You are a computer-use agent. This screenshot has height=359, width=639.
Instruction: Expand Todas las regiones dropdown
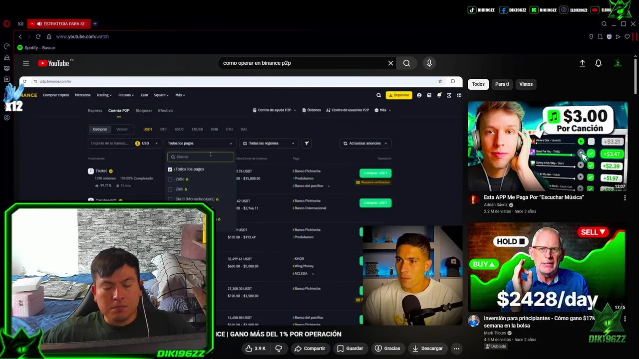point(269,143)
